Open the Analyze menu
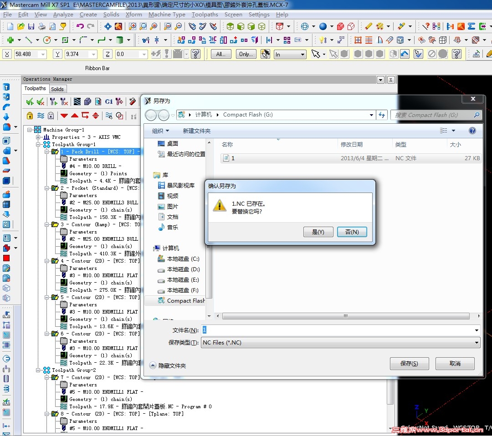 coord(63,15)
